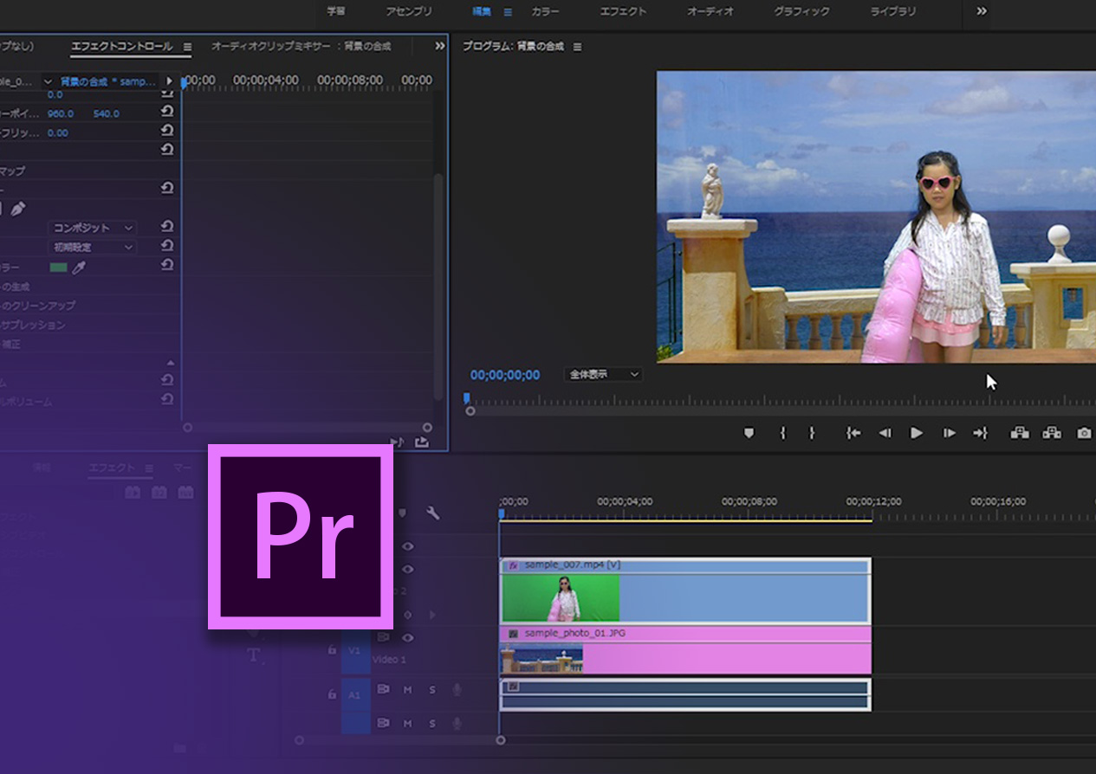Click the Step Forward one frame icon
This screenshot has height=774, width=1096.
950,433
